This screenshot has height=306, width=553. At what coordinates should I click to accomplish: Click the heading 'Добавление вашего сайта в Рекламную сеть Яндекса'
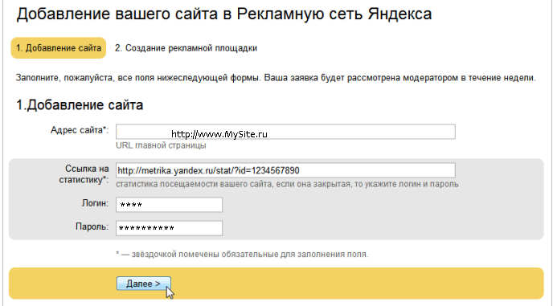tap(224, 14)
